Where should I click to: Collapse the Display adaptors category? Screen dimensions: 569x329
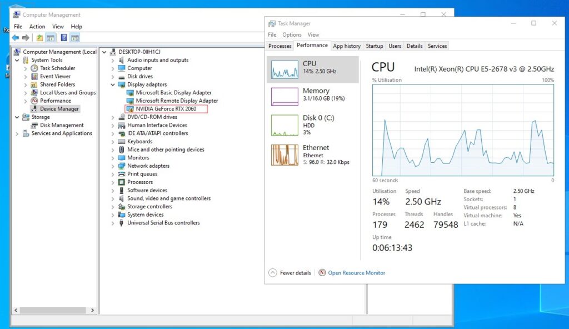click(x=113, y=84)
